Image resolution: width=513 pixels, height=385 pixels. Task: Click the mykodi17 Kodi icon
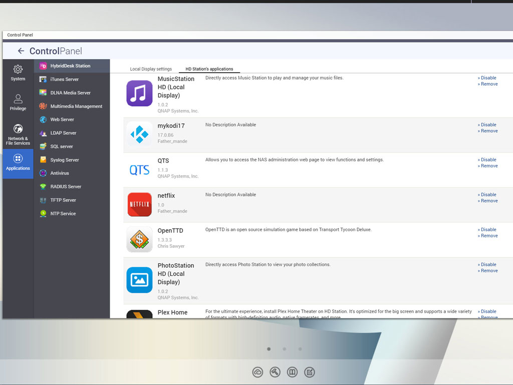139,134
